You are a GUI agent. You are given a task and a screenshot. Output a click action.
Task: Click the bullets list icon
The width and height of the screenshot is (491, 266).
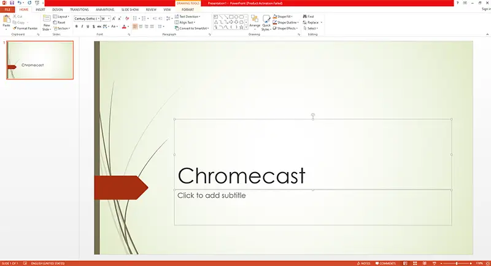[x=135, y=18]
